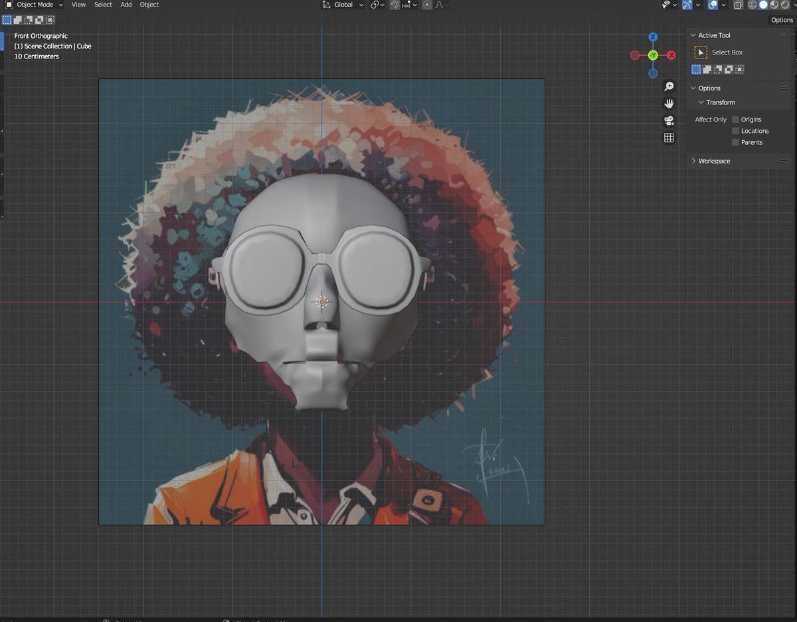
Task: Grab the Active Tool panel drag handle
Action: [784, 35]
